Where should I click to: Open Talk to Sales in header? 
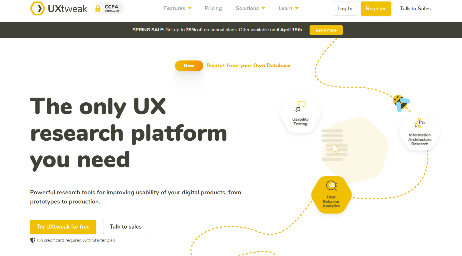pos(415,9)
